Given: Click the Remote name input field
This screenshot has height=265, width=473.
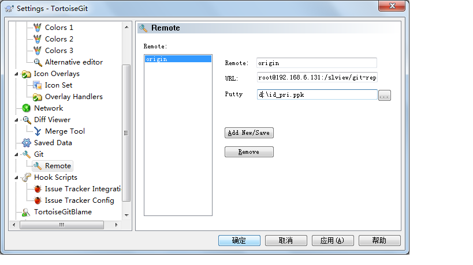Looking at the screenshot, I should pyautogui.click(x=316, y=63).
